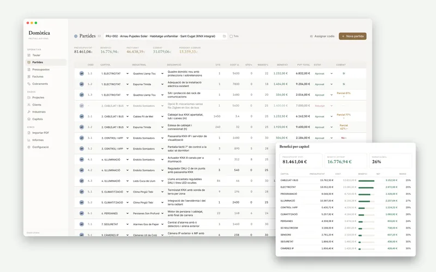This screenshot has height=272, width=436.
Task: Open the Aprovat status dropdown on row 1.1
Action: tap(324, 73)
